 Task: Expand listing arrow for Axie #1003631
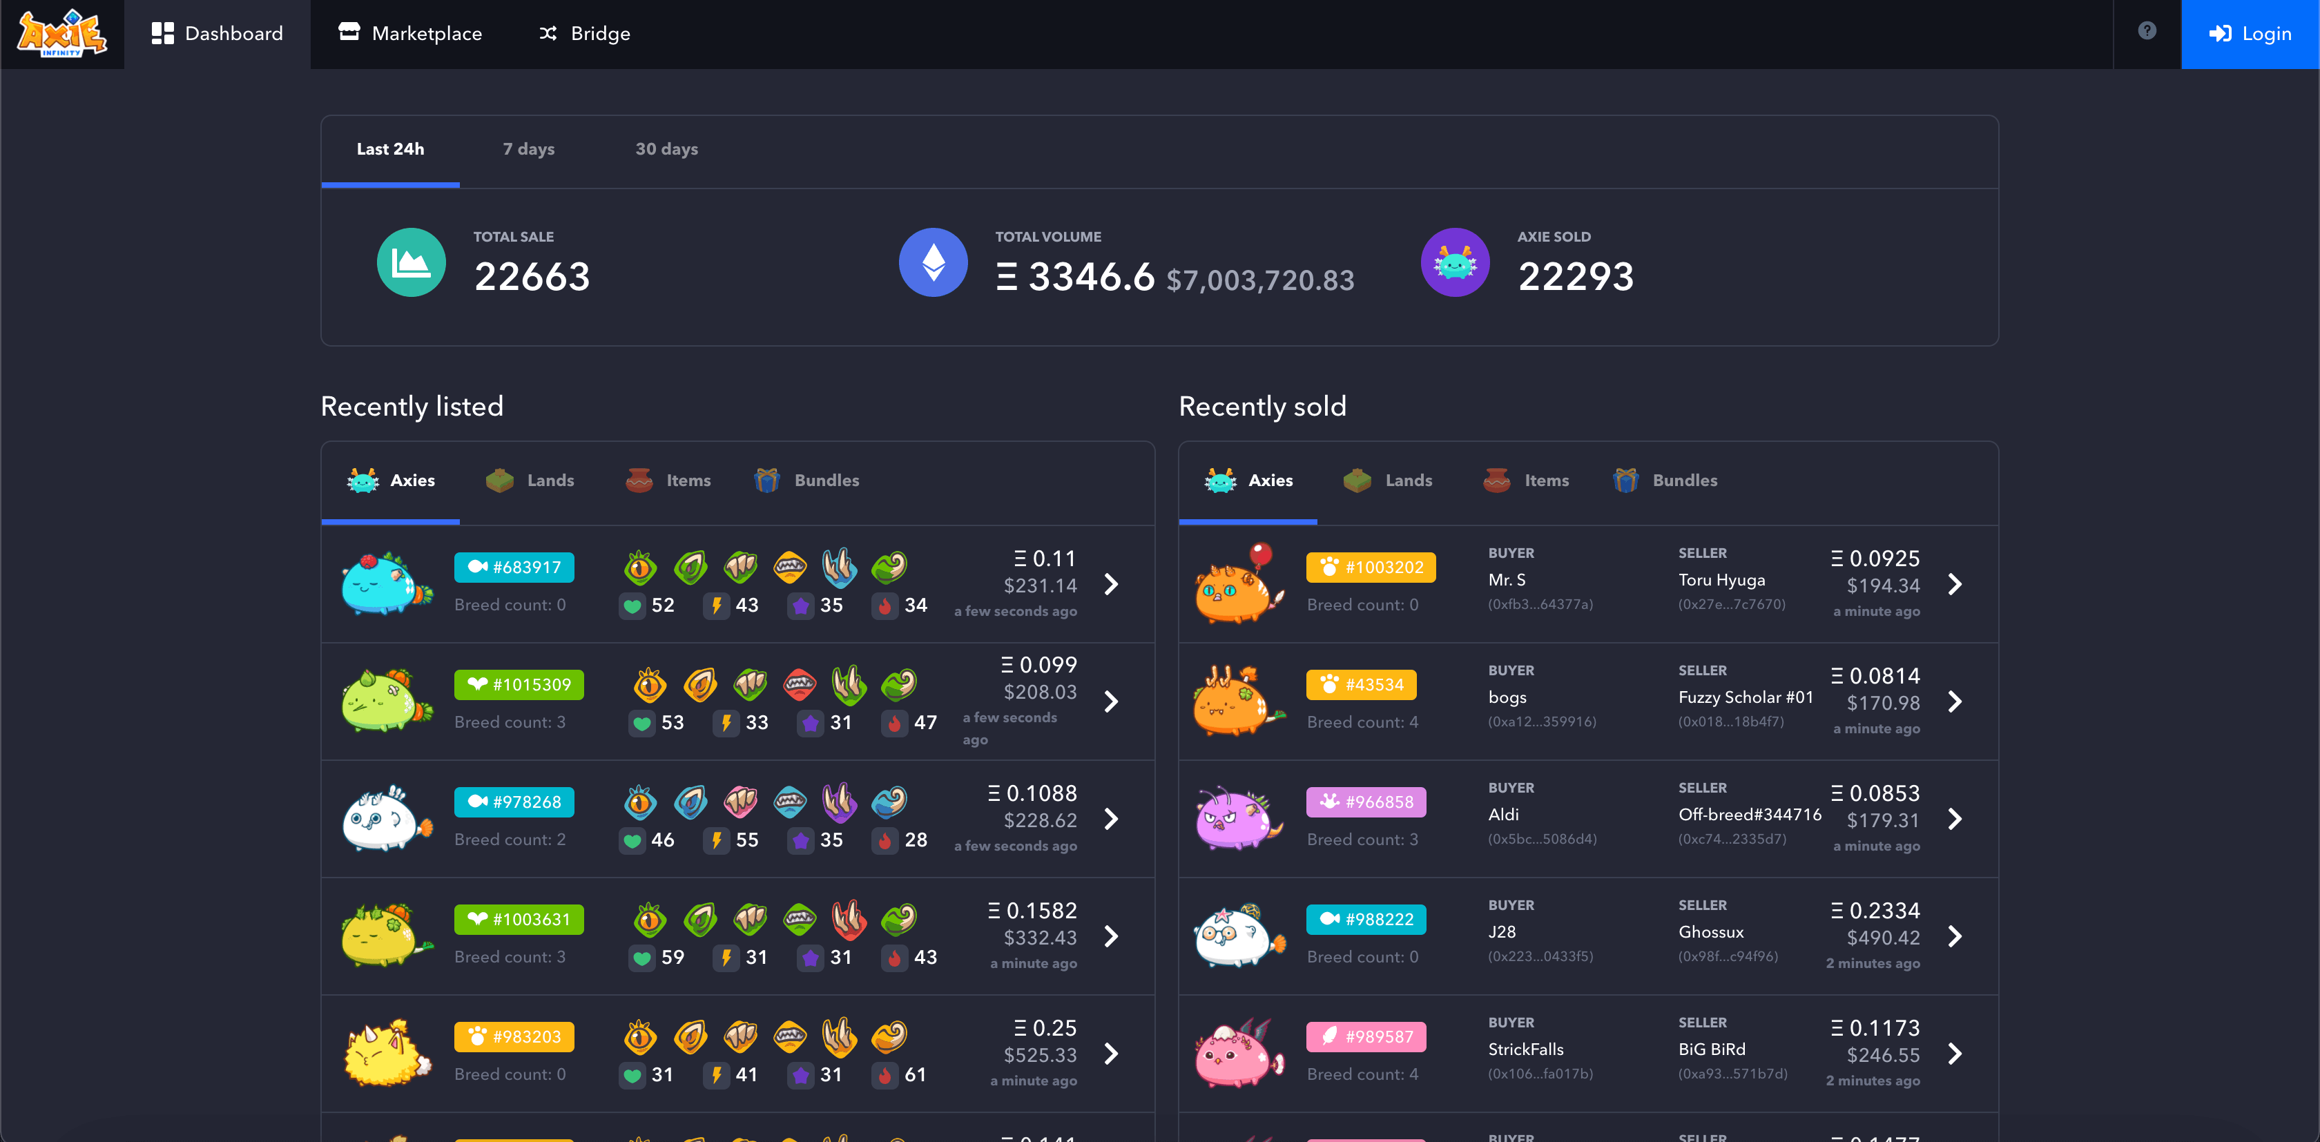[1112, 937]
